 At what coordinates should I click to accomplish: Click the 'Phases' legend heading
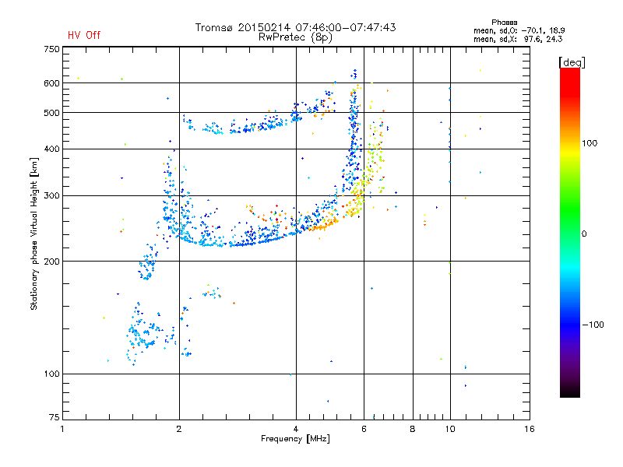(x=504, y=23)
